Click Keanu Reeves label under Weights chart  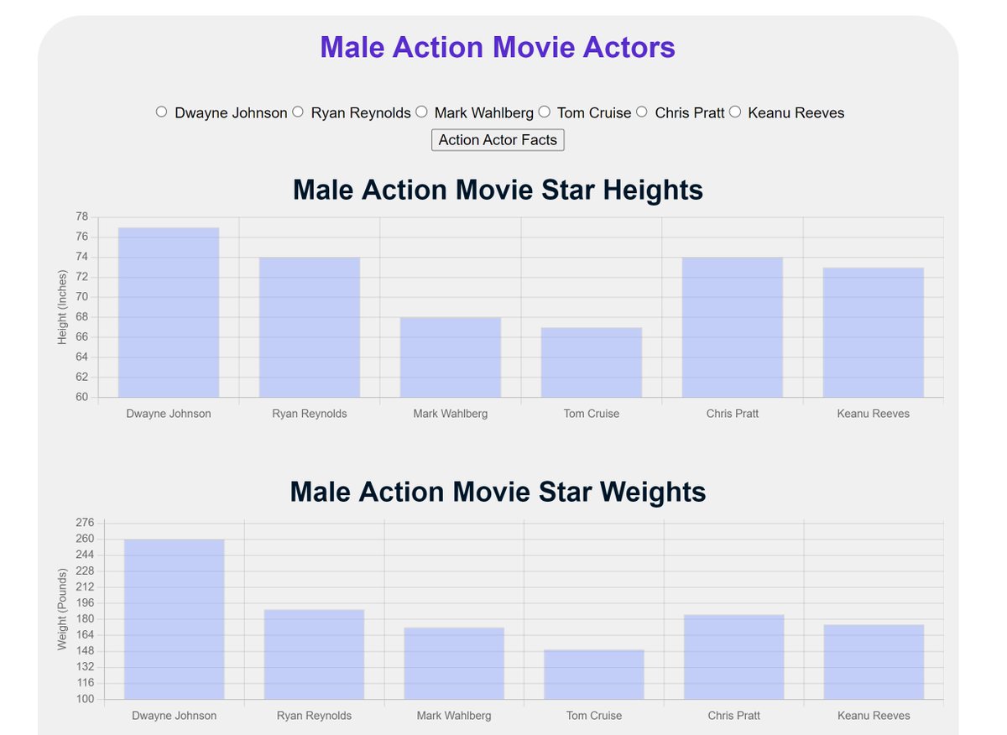[874, 716]
